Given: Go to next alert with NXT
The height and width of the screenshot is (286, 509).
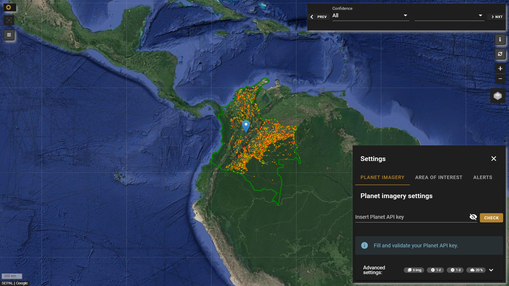Looking at the screenshot, I should (x=497, y=17).
